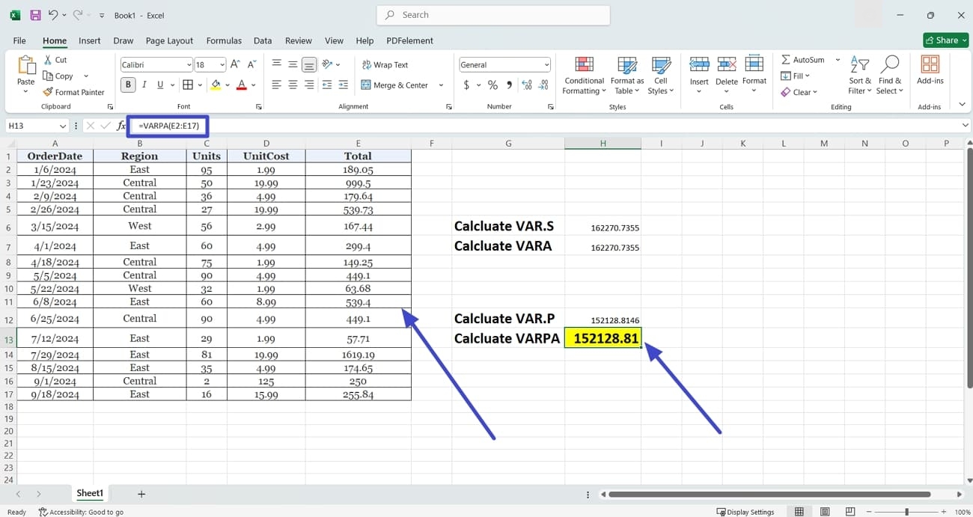Open the Fill Color dropdown arrow
The height and width of the screenshot is (517, 973).
227,85
